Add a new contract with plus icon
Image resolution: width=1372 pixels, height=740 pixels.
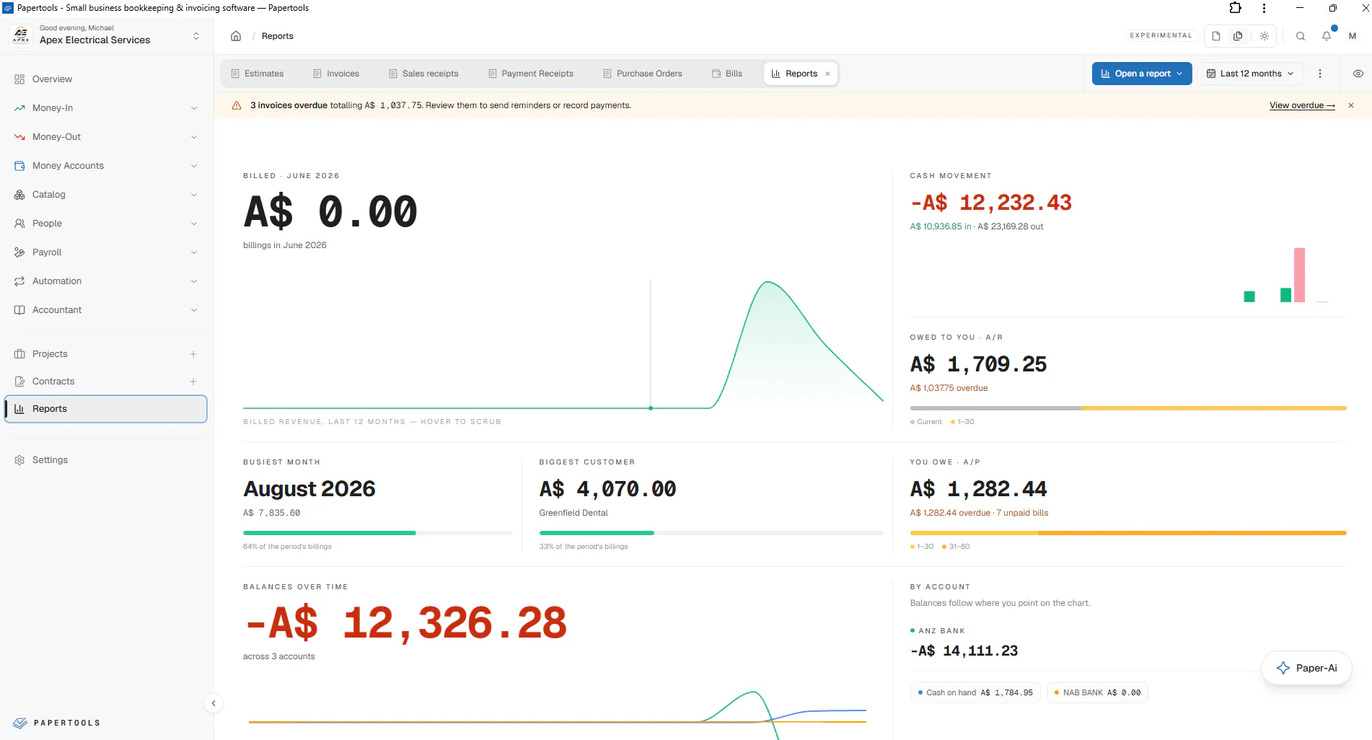[193, 382]
